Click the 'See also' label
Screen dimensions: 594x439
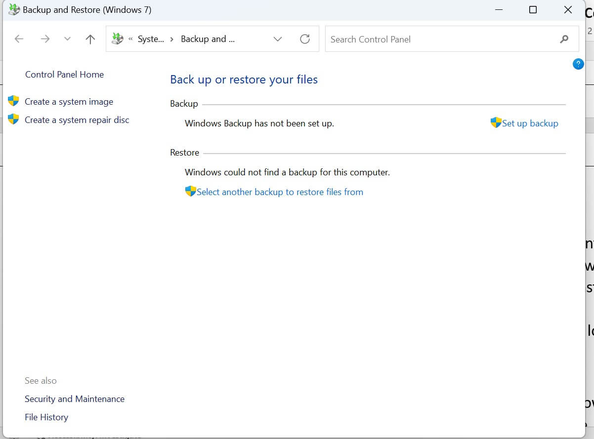pos(41,381)
